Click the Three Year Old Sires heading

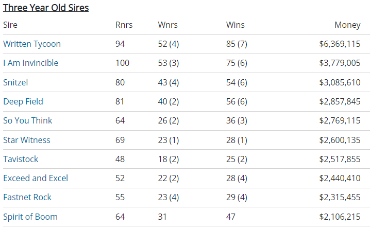[x=46, y=8]
